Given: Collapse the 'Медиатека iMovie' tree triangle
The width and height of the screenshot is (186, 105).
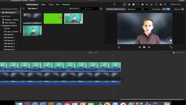Looking at the screenshot, I should 1,26.
